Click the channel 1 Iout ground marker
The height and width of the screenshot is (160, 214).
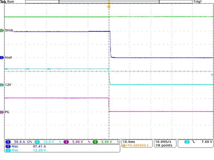(x=2, y=57)
